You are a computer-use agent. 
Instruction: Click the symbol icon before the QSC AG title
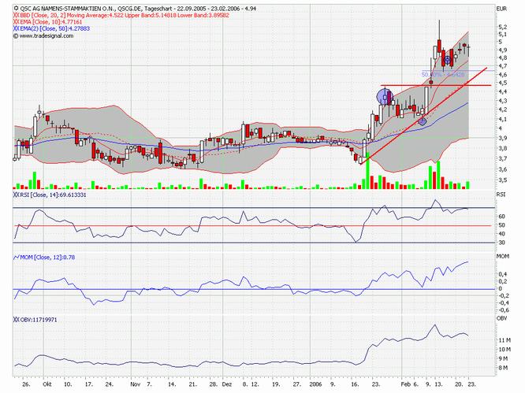tap(16, 9)
